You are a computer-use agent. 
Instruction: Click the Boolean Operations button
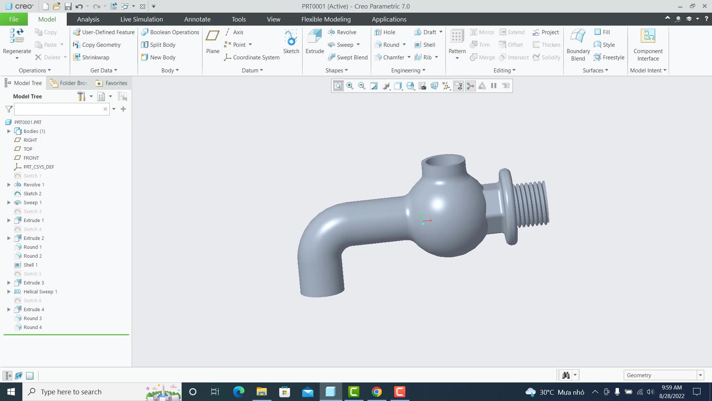(170, 32)
